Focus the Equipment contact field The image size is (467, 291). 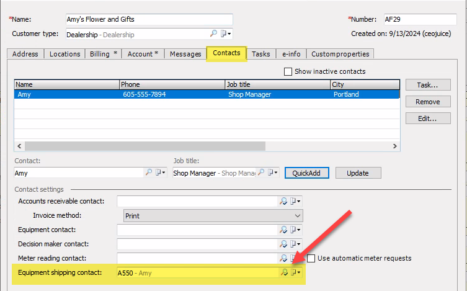click(x=197, y=230)
